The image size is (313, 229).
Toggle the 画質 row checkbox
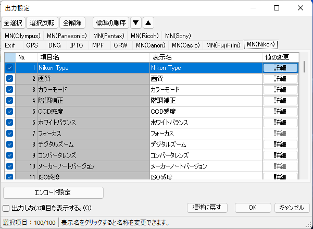tap(9, 79)
